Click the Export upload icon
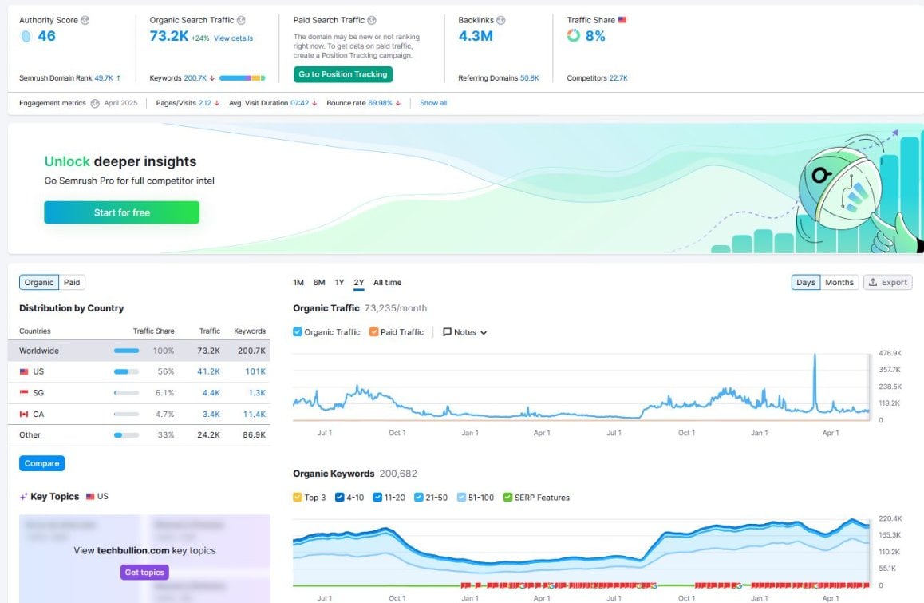Image resolution: width=924 pixels, height=603 pixels. pyautogui.click(x=873, y=282)
